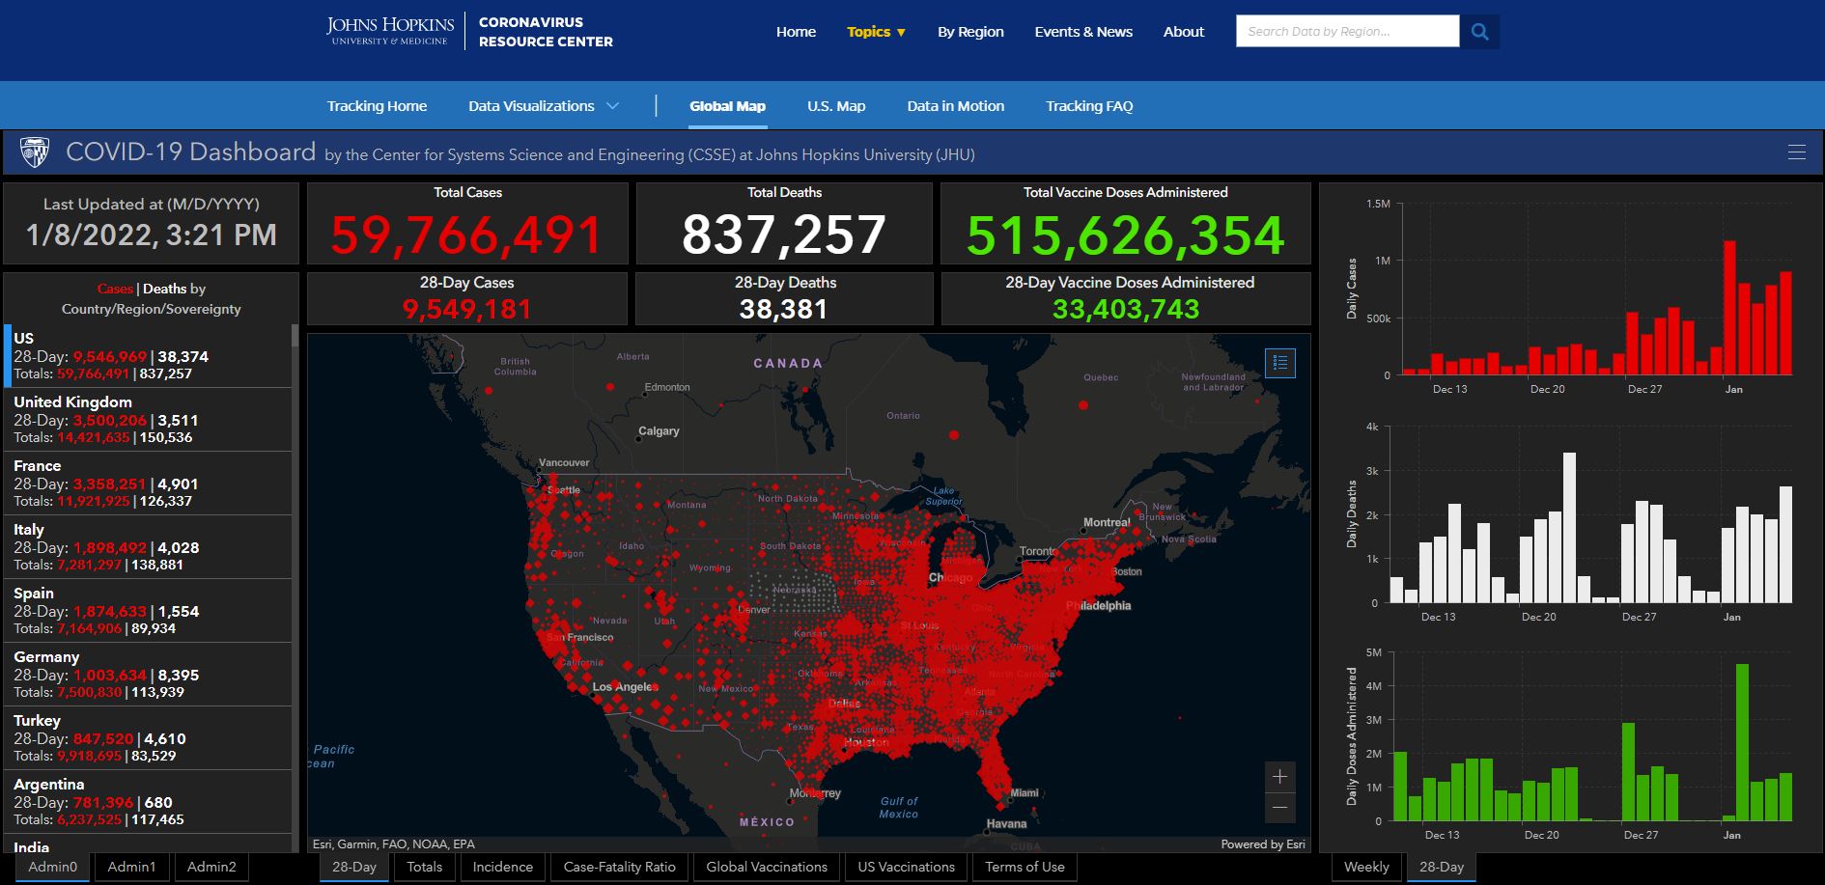Click the tallest green Daily Doses bar
Screen dimensions: 1825x885
tap(1742, 742)
